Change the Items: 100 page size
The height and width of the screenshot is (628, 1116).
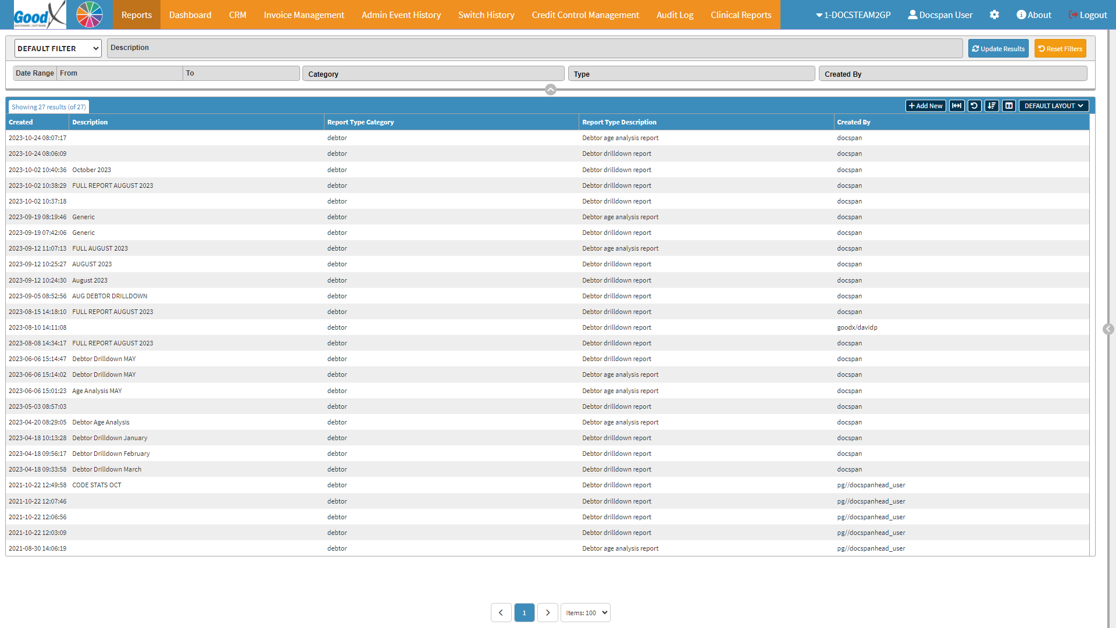click(585, 613)
